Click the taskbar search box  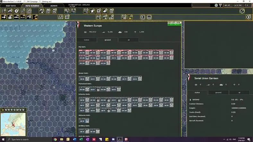click(x=29, y=139)
